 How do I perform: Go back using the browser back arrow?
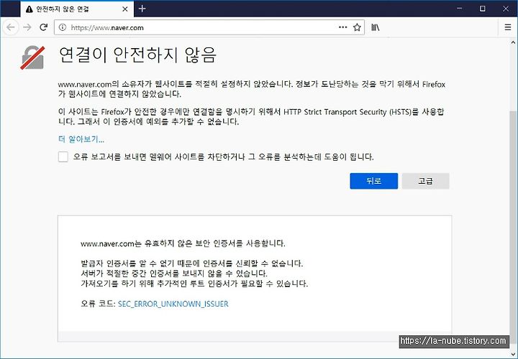tap(11, 27)
